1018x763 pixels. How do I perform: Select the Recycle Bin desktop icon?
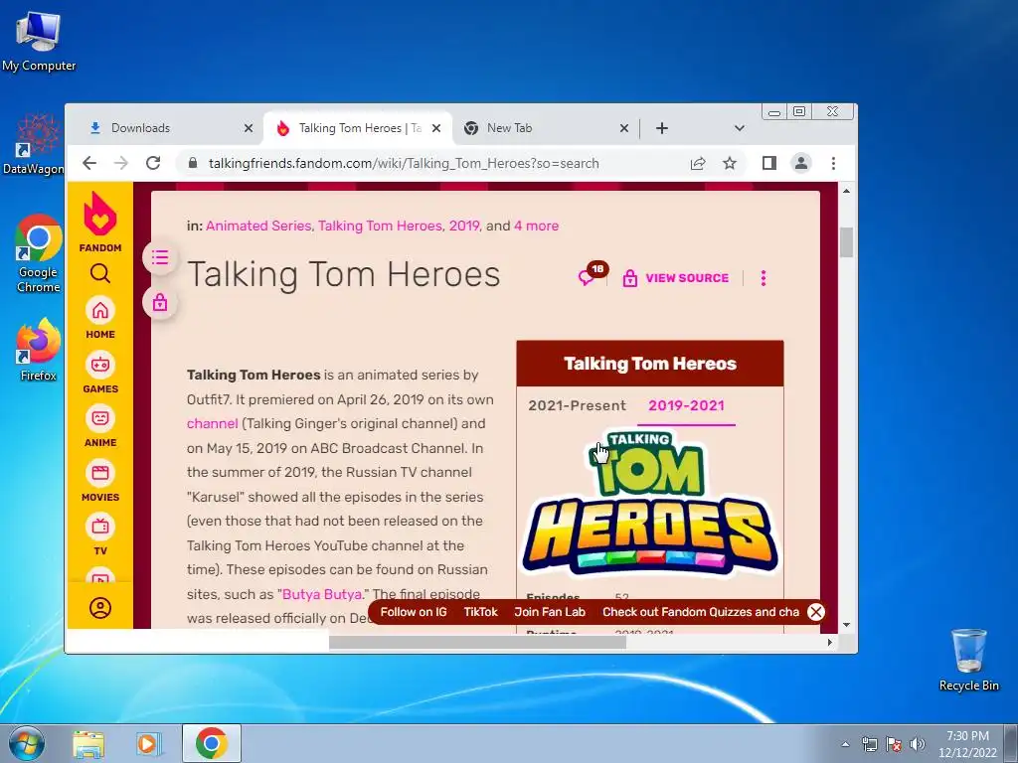968,660
